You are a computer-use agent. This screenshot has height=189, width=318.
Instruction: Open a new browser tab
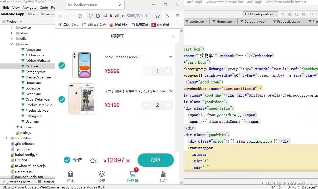point(130,5)
